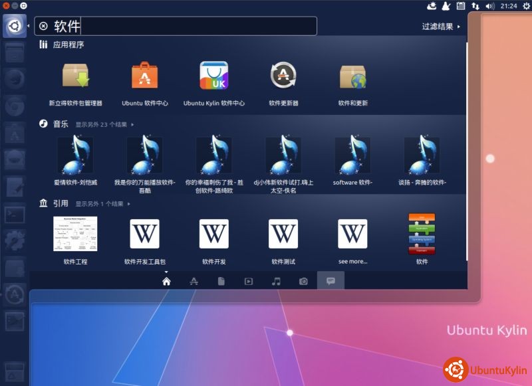Viewport: 532px width, 386px height.
Task: Open the 软件工程 diagram thumbnail
Action: [76, 234]
